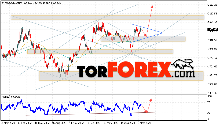
Task: Select the 15 May 2023 date label
Action: (x=111, y=123)
